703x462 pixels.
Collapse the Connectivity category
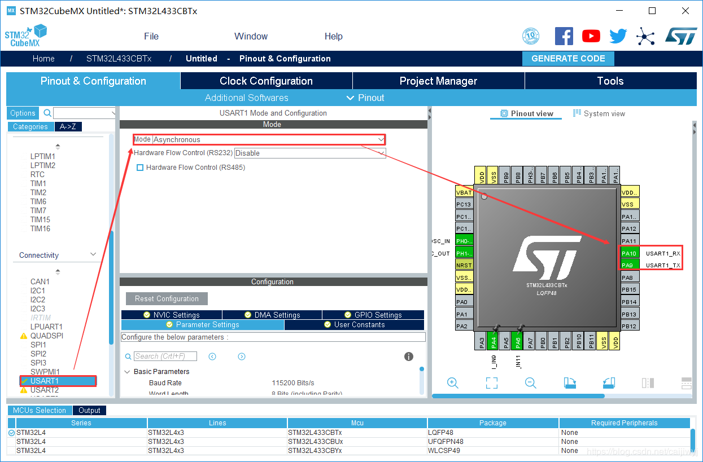[x=94, y=254]
